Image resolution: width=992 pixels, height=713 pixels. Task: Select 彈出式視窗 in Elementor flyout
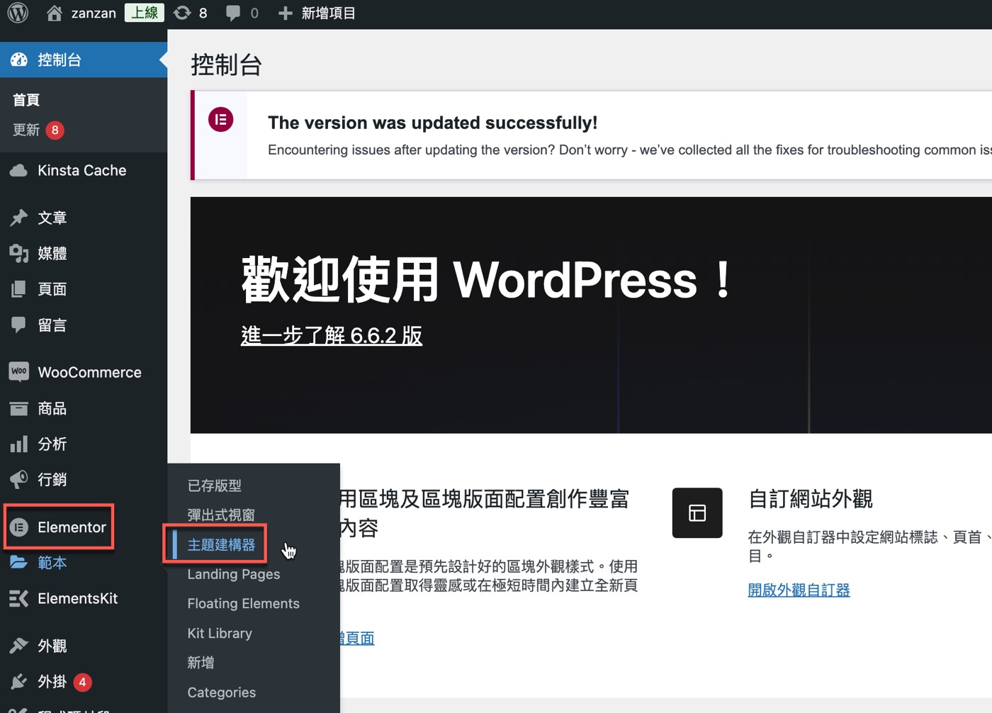click(221, 515)
